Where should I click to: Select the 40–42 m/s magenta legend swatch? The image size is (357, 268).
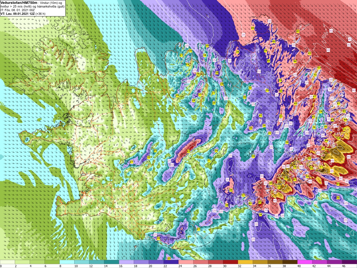point(305,262)
